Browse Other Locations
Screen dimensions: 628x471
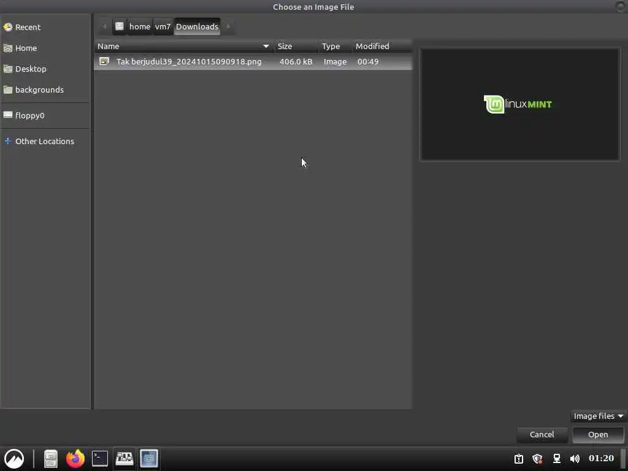tap(45, 142)
